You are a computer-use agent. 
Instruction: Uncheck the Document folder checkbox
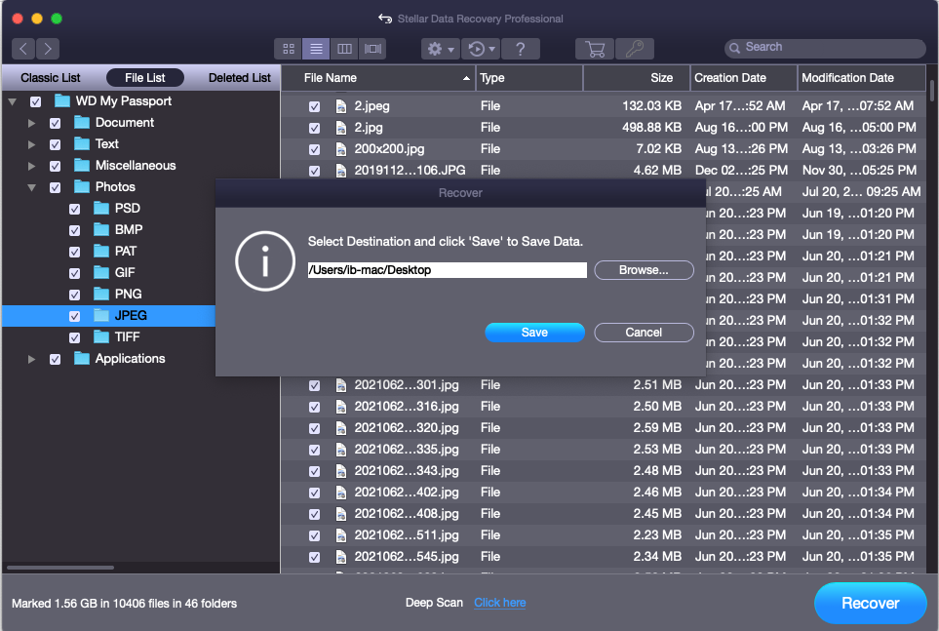56,123
